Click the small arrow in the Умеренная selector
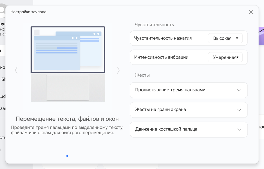Image resolution: width=264 pixels, height=169 pixels. (x=238, y=57)
